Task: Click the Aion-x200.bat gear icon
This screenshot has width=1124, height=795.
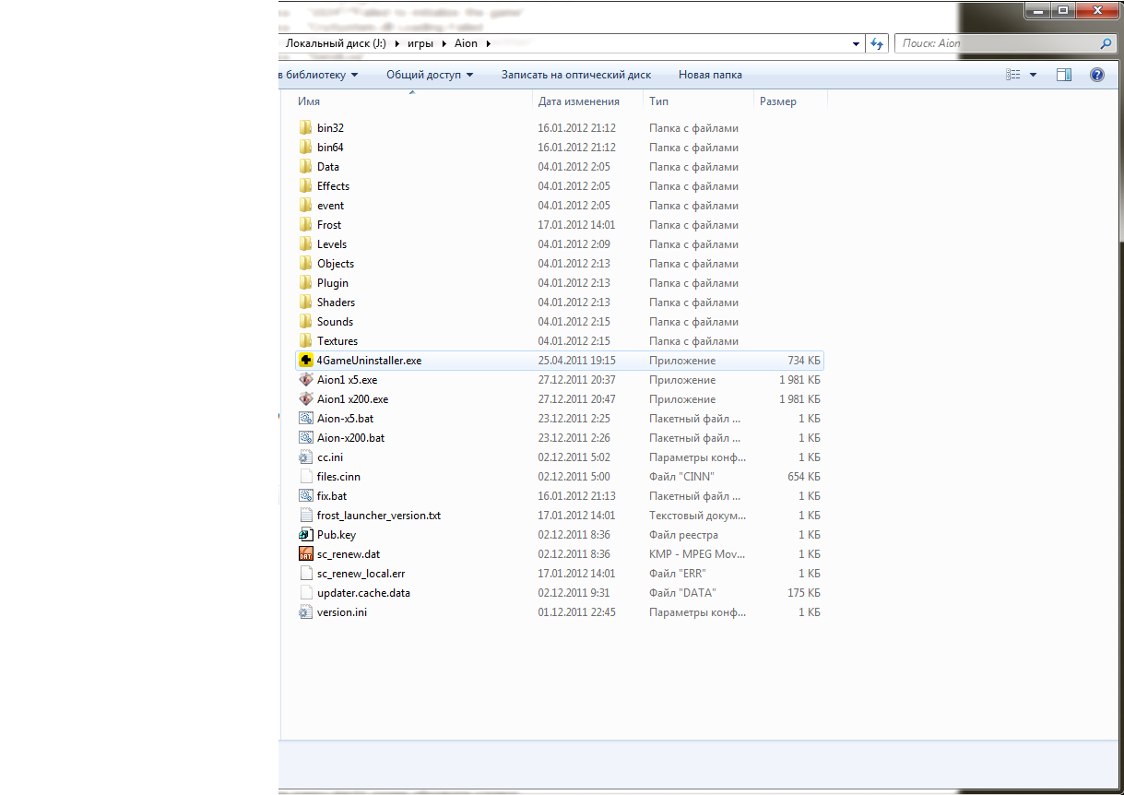Action: pyautogui.click(x=306, y=438)
